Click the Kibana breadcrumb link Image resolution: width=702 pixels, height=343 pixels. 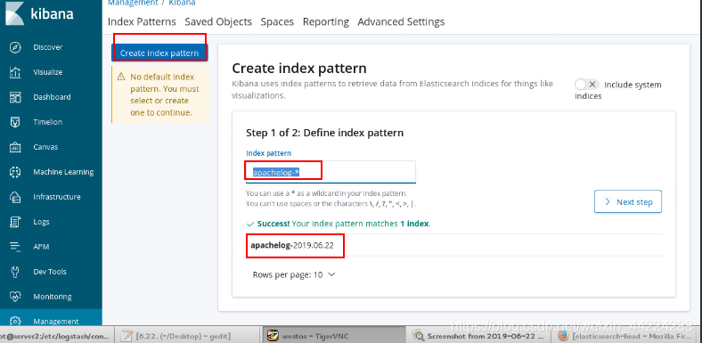click(x=182, y=3)
